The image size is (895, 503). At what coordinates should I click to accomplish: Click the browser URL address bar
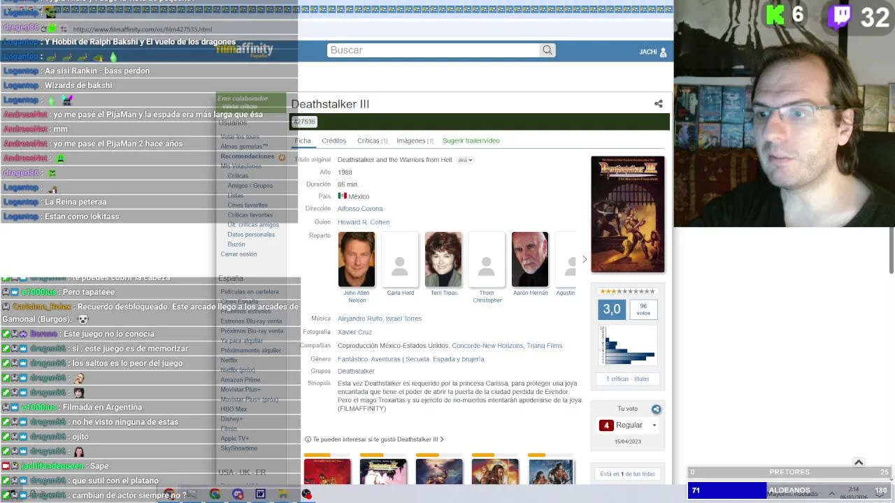click(x=142, y=29)
